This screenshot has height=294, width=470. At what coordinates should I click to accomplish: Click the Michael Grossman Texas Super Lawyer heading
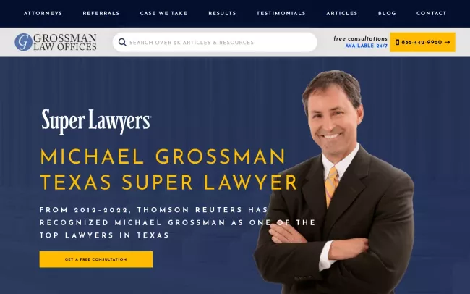coord(168,169)
